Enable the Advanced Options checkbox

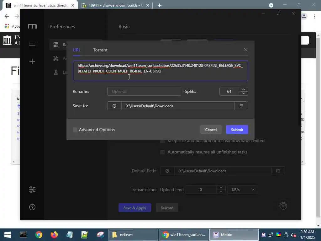point(75,130)
